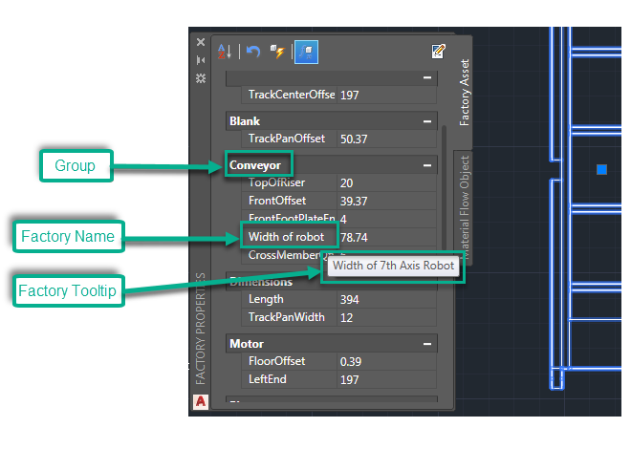Select the LeftEnd property name
Viewport: 631px width, 449px height.
click(267, 379)
